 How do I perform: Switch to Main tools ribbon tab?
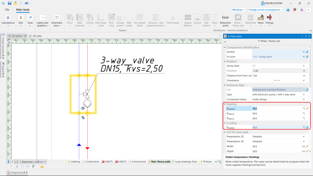coord(23,10)
